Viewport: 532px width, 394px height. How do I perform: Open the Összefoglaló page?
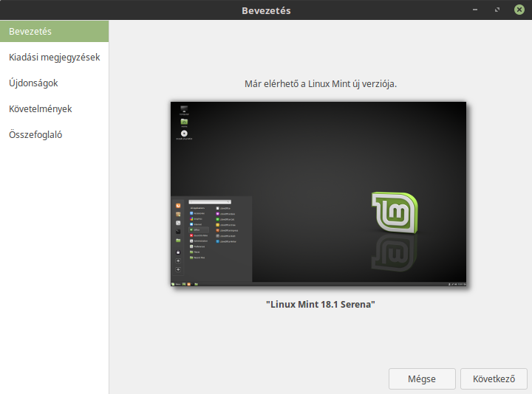coord(54,134)
